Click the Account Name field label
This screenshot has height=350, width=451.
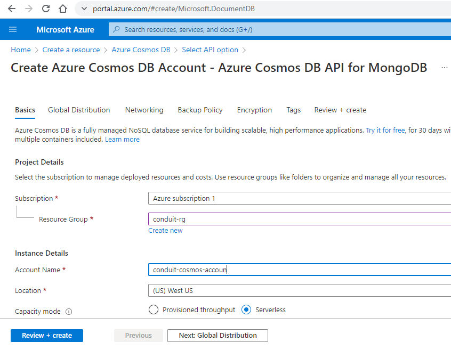(38, 270)
